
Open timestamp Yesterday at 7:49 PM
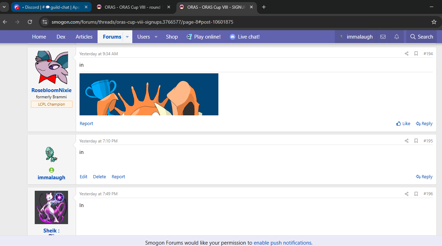98,194
